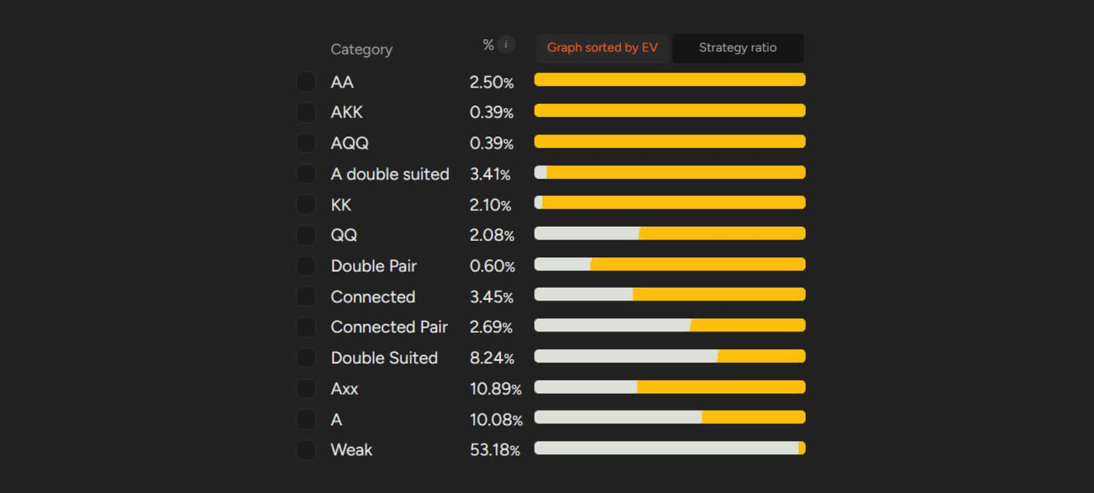Switch to Strategy ratio tab
Image resolution: width=1094 pixels, height=493 pixels.
(737, 48)
